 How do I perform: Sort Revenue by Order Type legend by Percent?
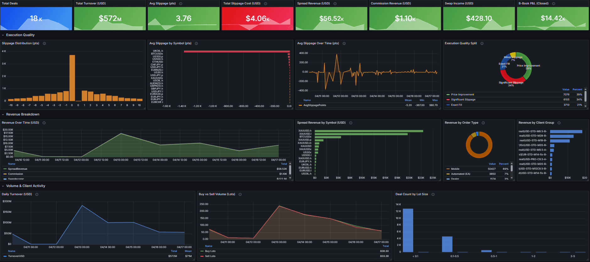click(x=504, y=164)
